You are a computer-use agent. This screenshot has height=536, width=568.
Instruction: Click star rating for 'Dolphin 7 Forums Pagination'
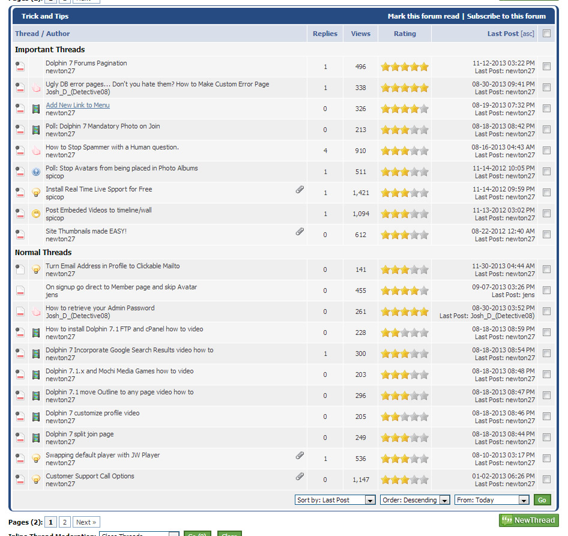click(405, 67)
